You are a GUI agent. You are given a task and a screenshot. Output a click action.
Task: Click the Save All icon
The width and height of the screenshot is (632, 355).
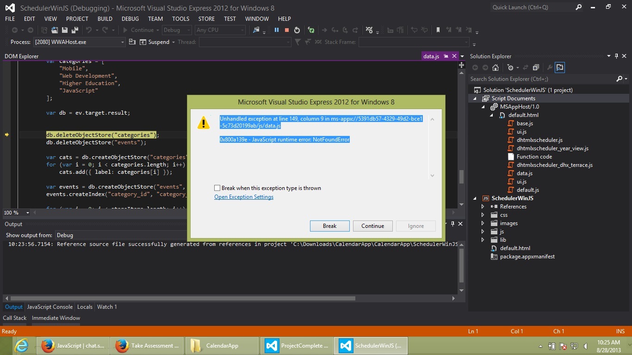(75, 30)
